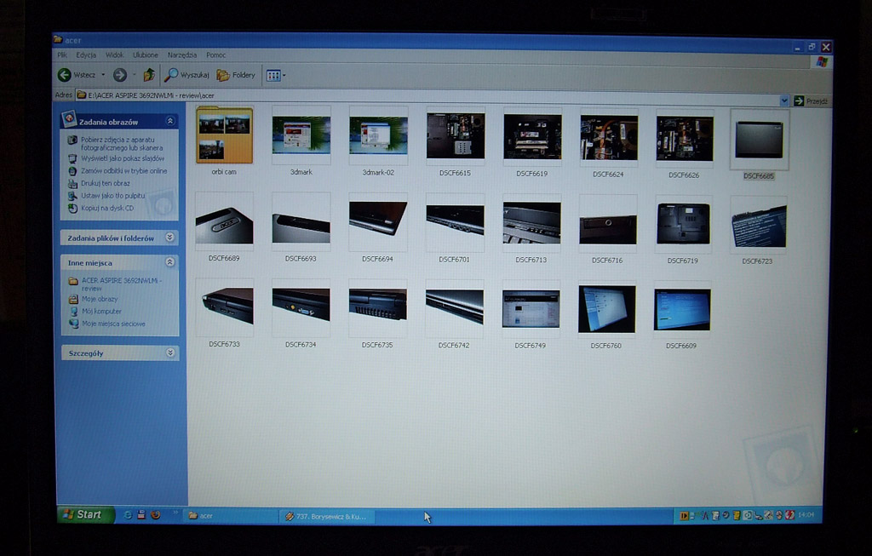Expand the Zadania plików i folderów panel
This screenshot has height=556, width=872.
[x=170, y=238]
